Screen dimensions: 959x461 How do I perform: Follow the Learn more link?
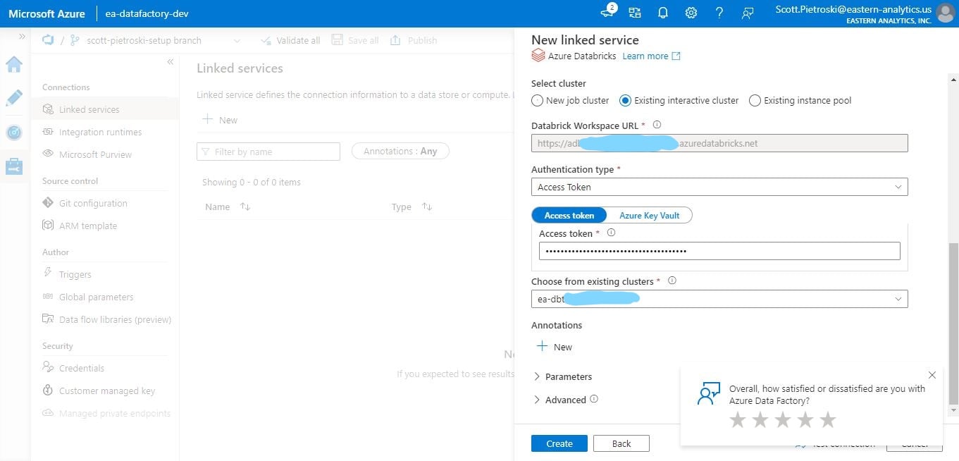point(651,56)
